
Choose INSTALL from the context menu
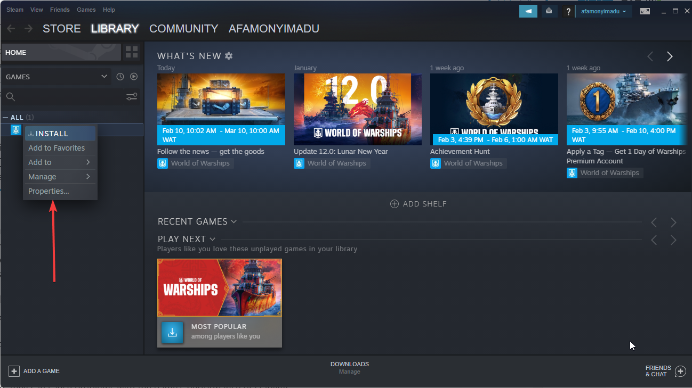coord(60,134)
